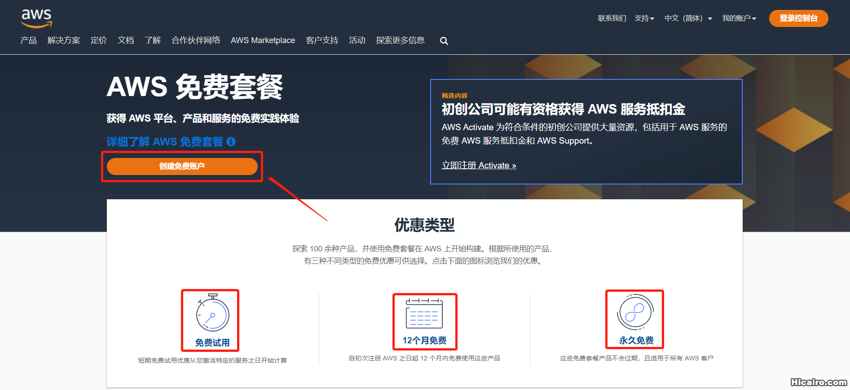Select the 永久免费 infinity icon

point(635,312)
